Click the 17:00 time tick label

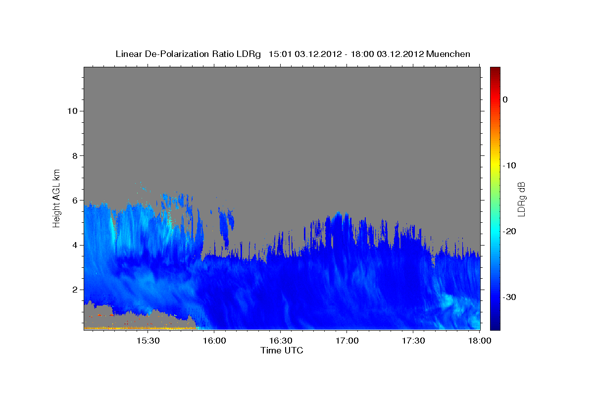pyautogui.click(x=347, y=341)
